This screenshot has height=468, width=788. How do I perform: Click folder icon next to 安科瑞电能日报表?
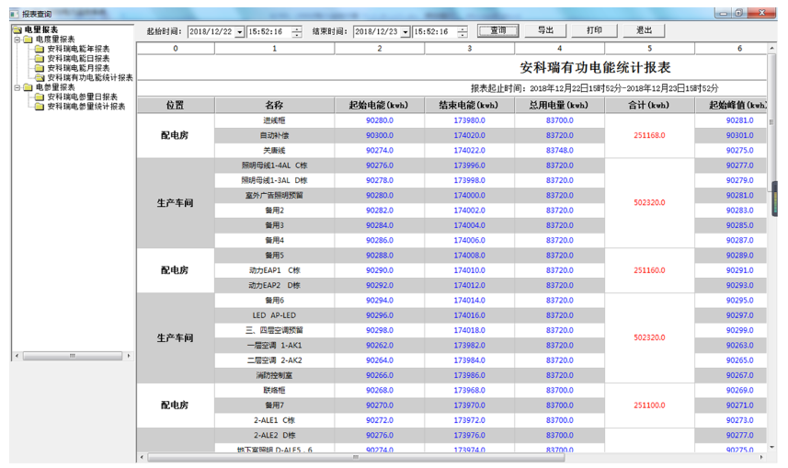click(39, 59)
